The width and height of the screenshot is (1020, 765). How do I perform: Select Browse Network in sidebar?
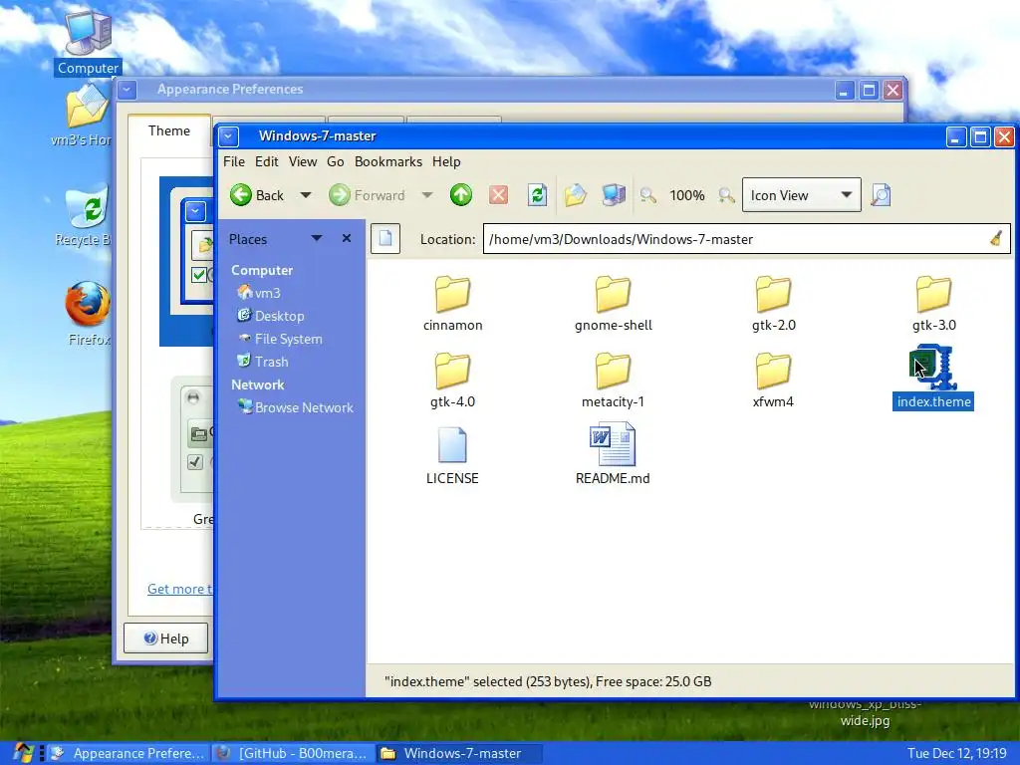[296, 407]
